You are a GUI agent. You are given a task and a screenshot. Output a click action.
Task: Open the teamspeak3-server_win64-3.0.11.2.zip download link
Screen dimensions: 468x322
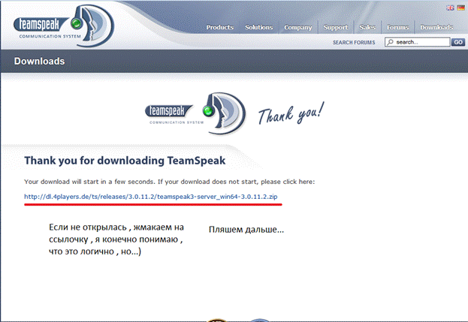coord(151,197)
